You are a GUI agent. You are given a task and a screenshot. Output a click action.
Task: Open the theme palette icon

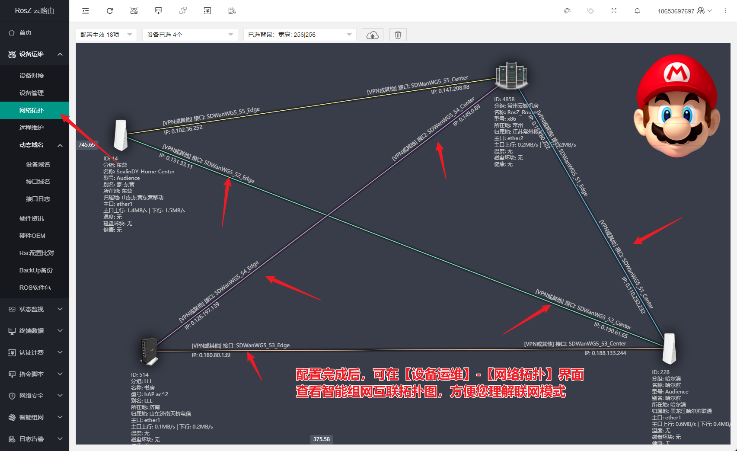568,10
